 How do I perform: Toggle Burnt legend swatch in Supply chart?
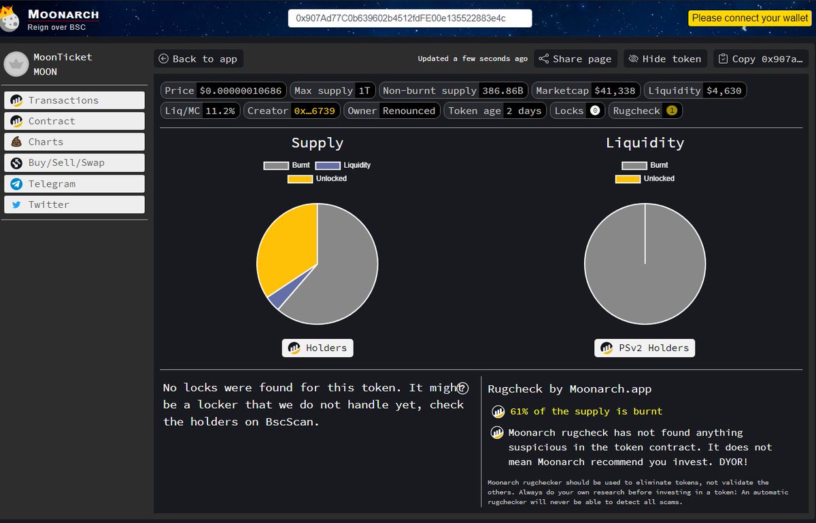[x=276, y=166]
